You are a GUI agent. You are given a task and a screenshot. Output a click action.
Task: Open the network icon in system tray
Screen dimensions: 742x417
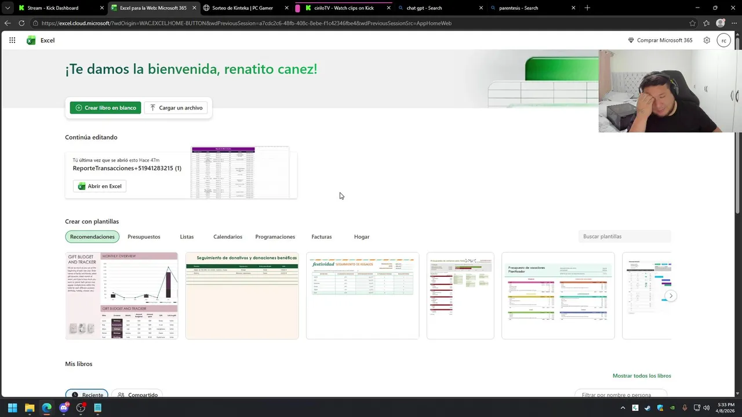point(697,408)
